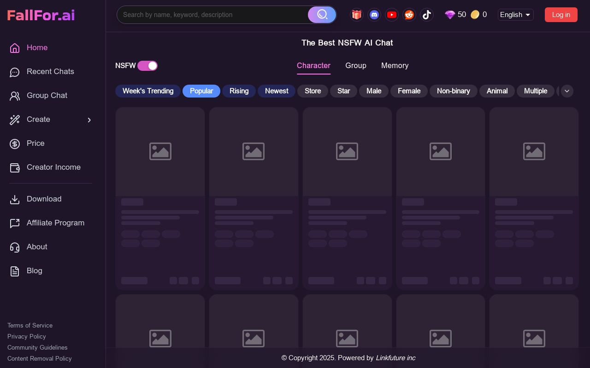The image size is (590, 368).
Task: Open the English language dropdown
Action: pos(516,15)
